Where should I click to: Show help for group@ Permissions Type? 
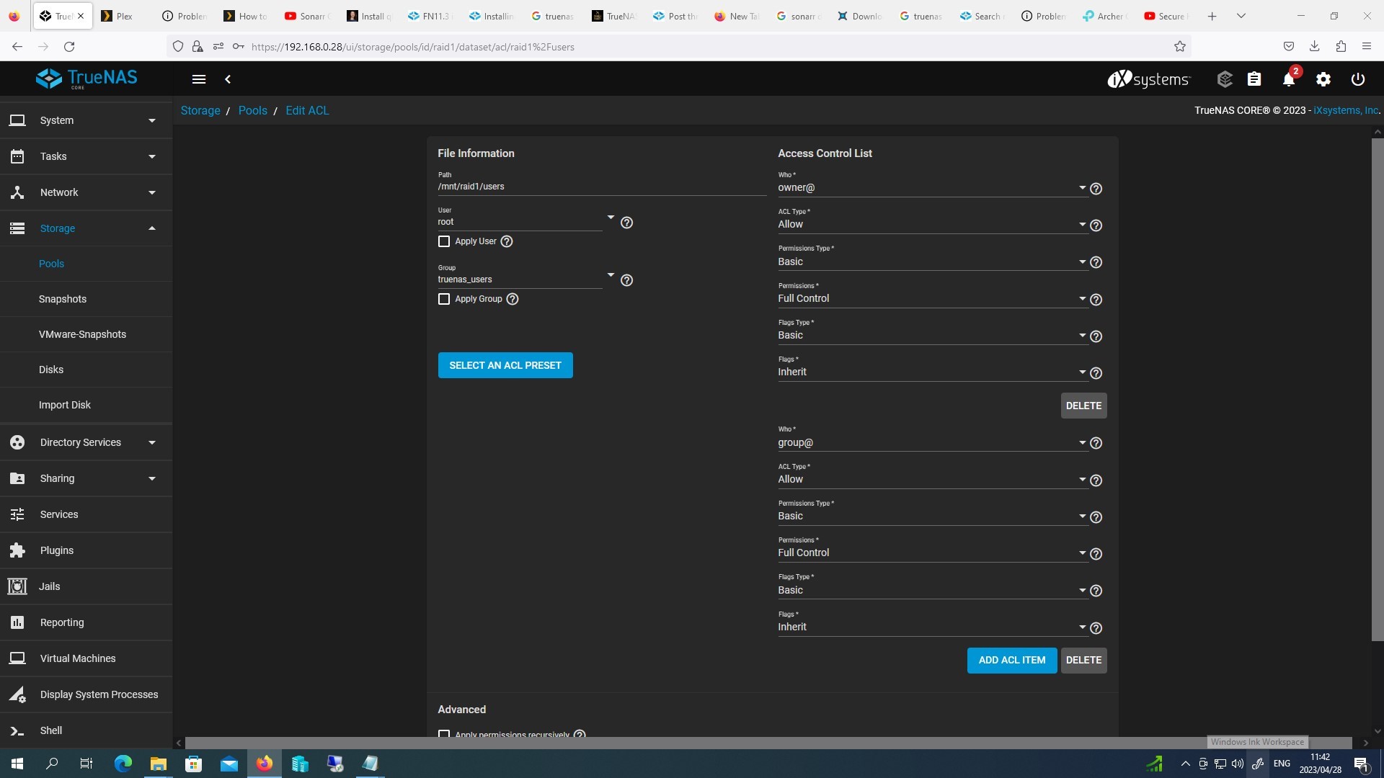click(x=1096, y=517)
